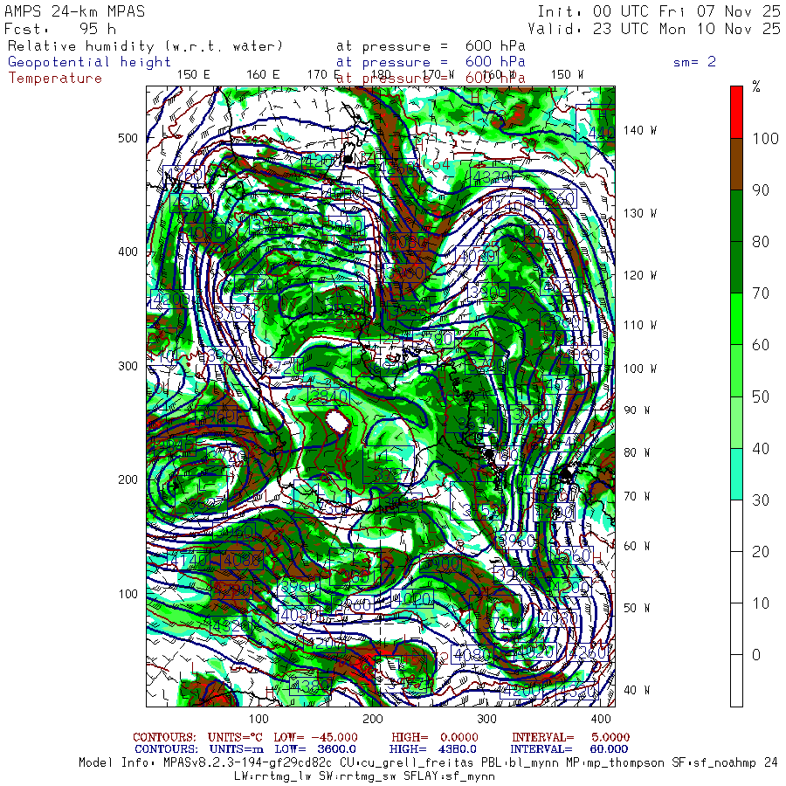Pick the white 20–30 color bar segment
This screenshot has height=786, width=786.
coord(736,526)
